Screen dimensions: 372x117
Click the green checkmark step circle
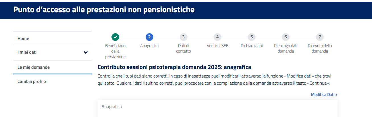coord(115,37)
